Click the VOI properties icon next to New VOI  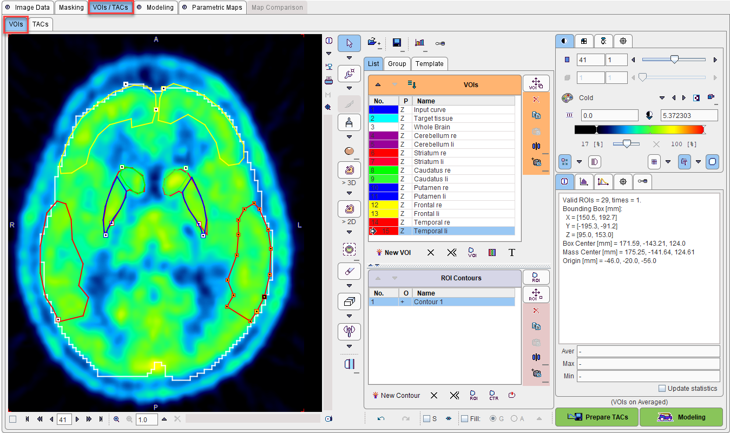[472, 253]
